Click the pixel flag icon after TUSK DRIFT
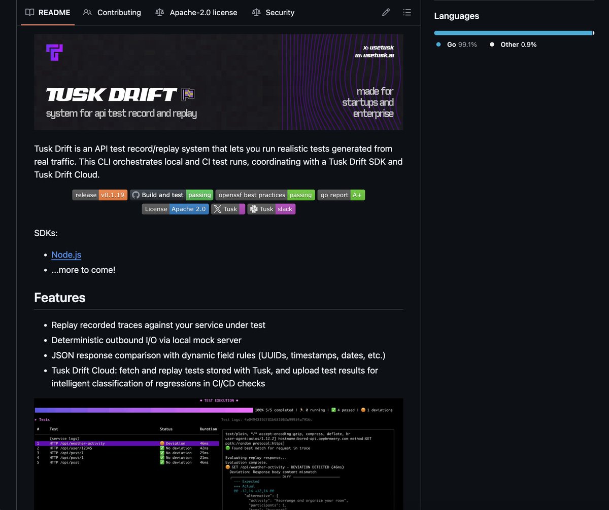609x510 pixels. (x=188, y=94)
